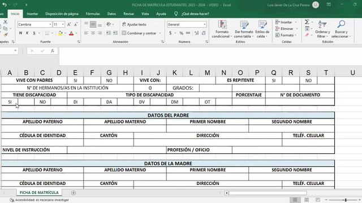362x203 pixels.
Task: Switch to Page Layout view icon
Action: click(x=307, y=200)
